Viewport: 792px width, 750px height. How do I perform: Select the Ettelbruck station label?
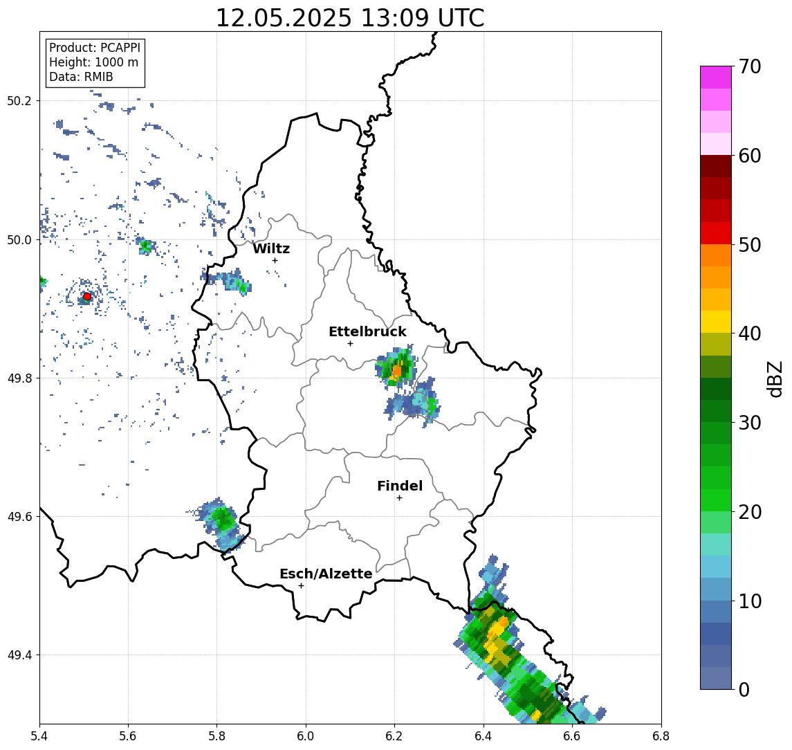[x=367, y=331]
